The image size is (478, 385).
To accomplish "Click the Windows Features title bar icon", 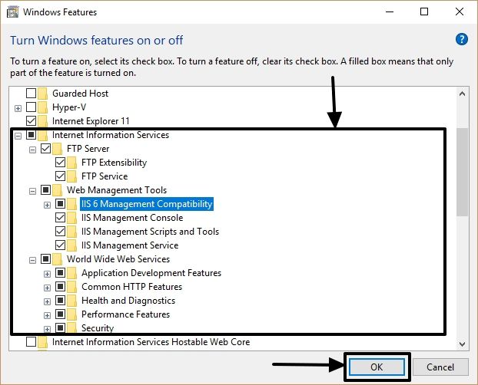I will click(12, 12).
